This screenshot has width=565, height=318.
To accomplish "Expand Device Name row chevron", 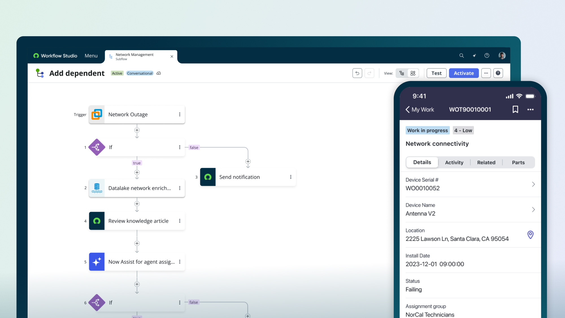I will point(533,209).
